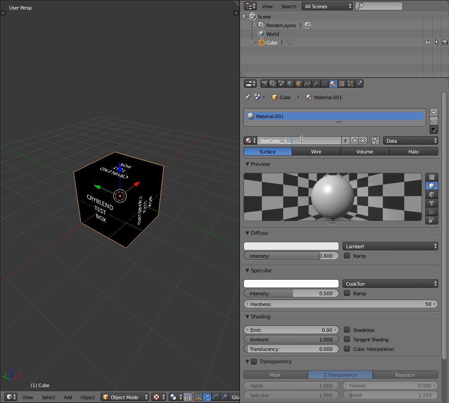
Task: Open the Lambert diffuse shader dropdown
Action: pyautogui.click(x=390, y=246)
